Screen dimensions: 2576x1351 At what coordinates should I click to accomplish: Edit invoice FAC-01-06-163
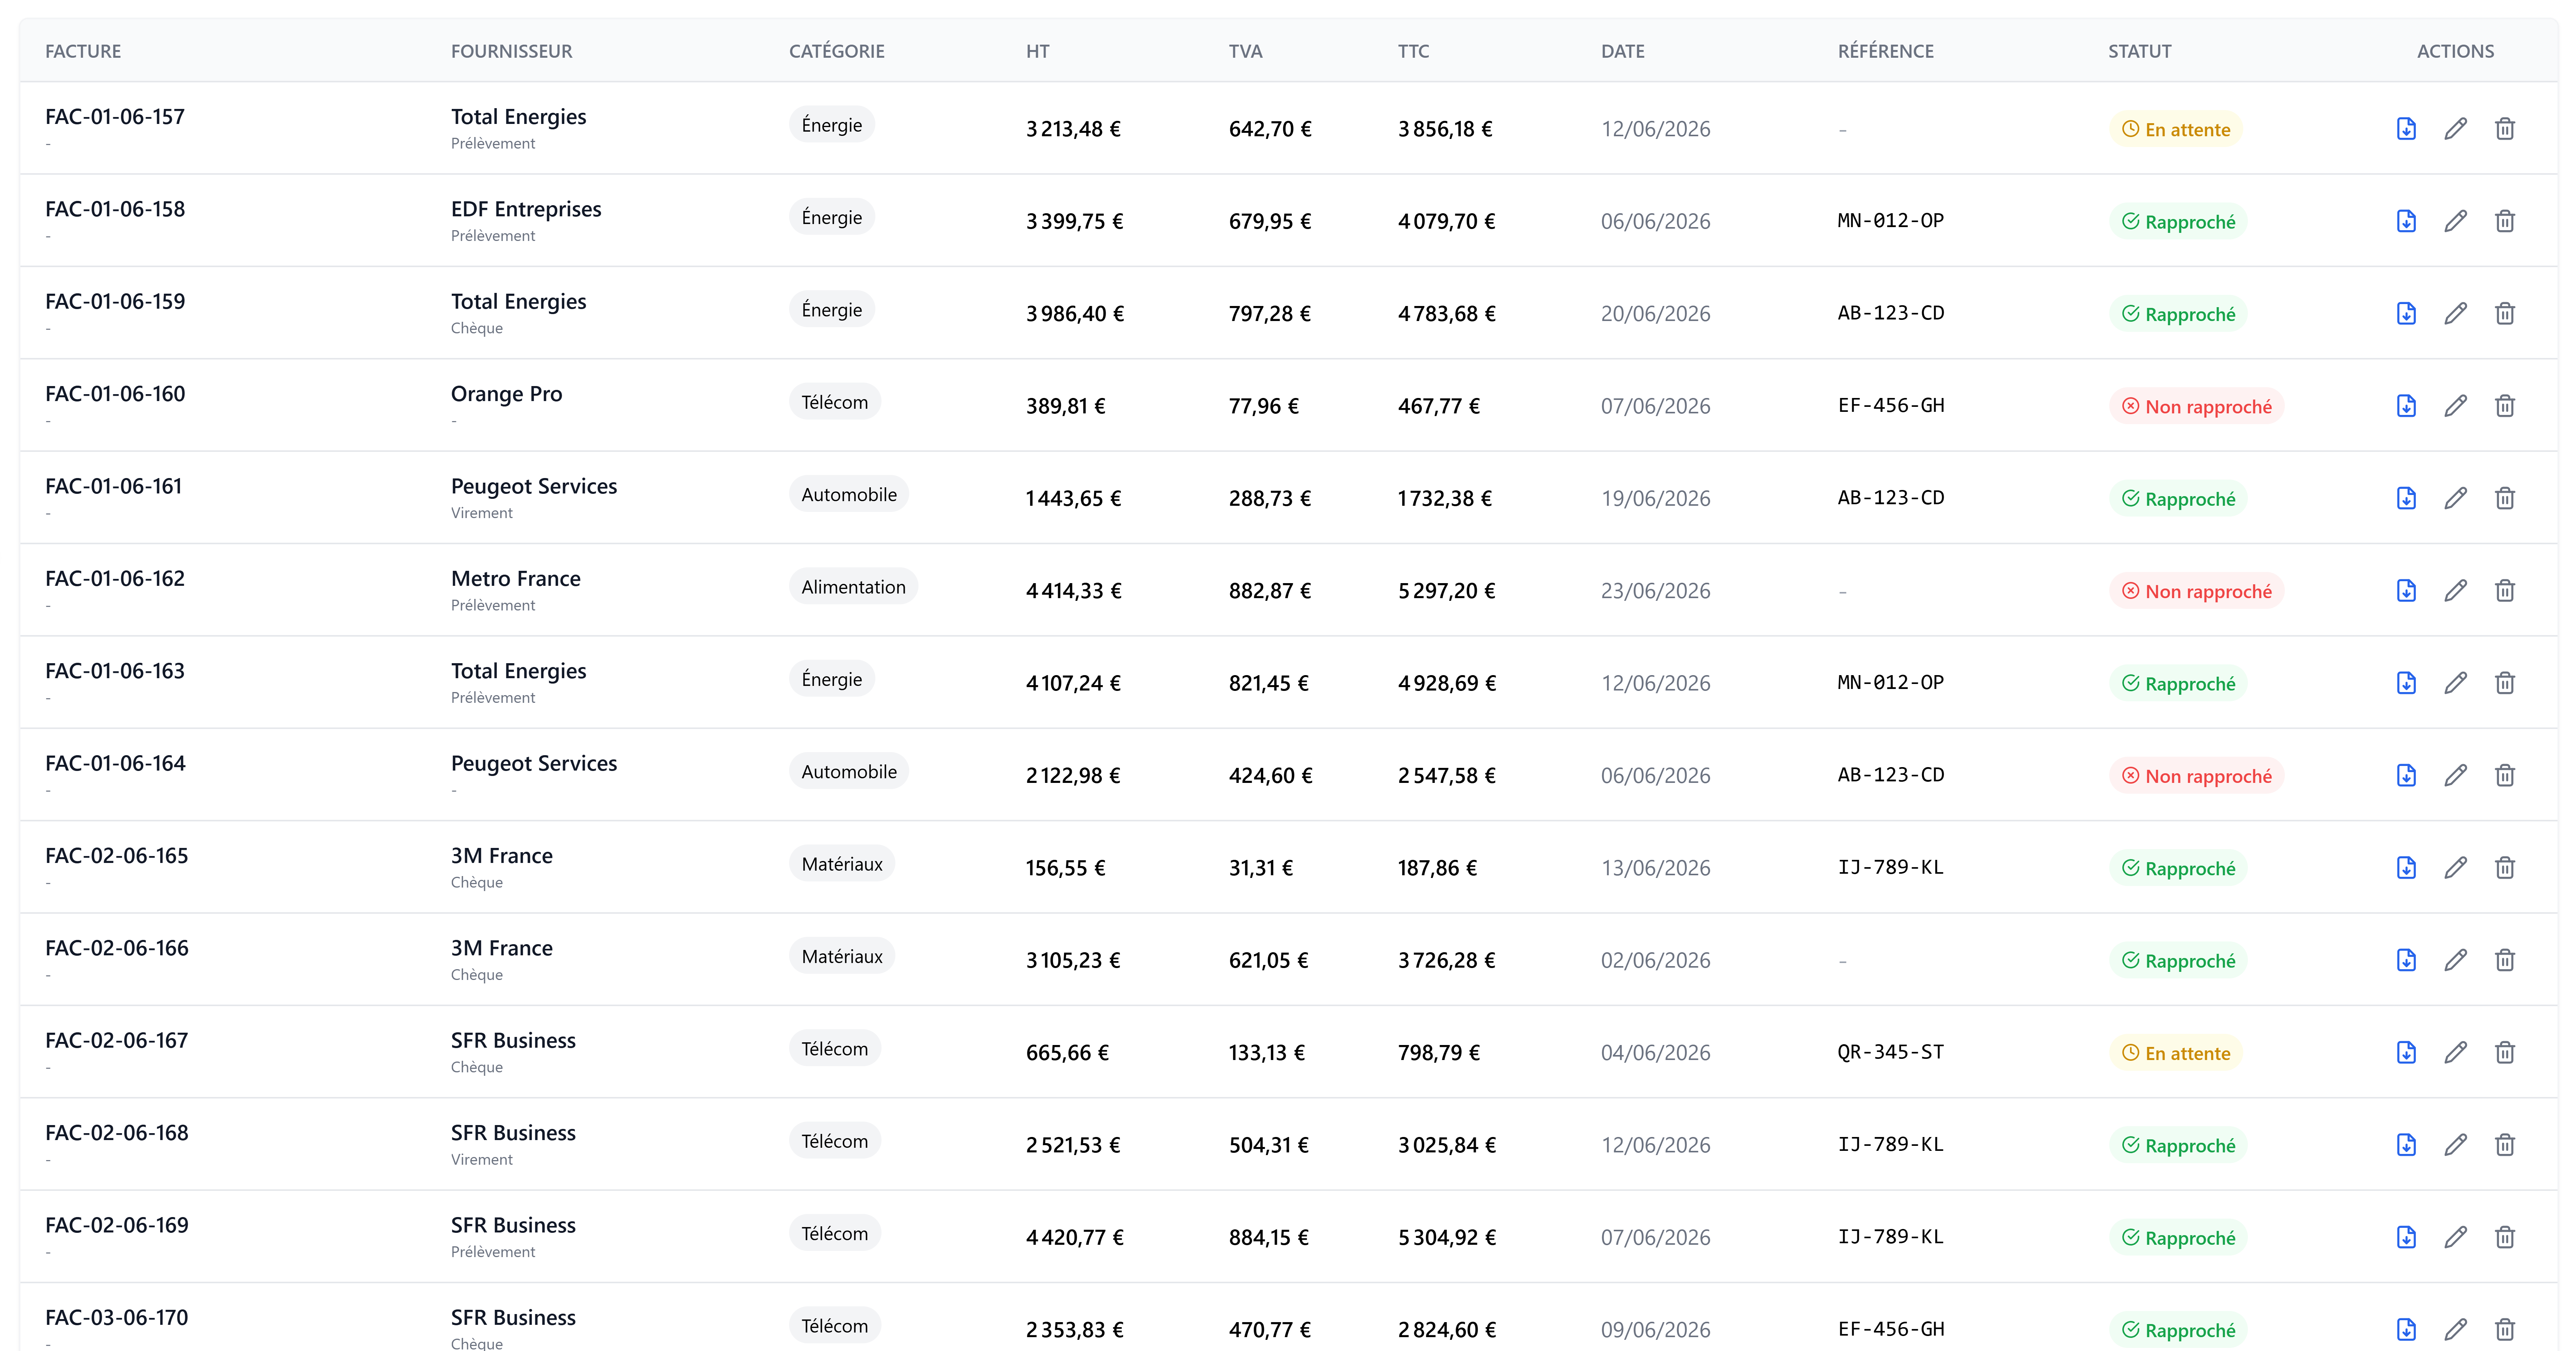point(2455,684)
